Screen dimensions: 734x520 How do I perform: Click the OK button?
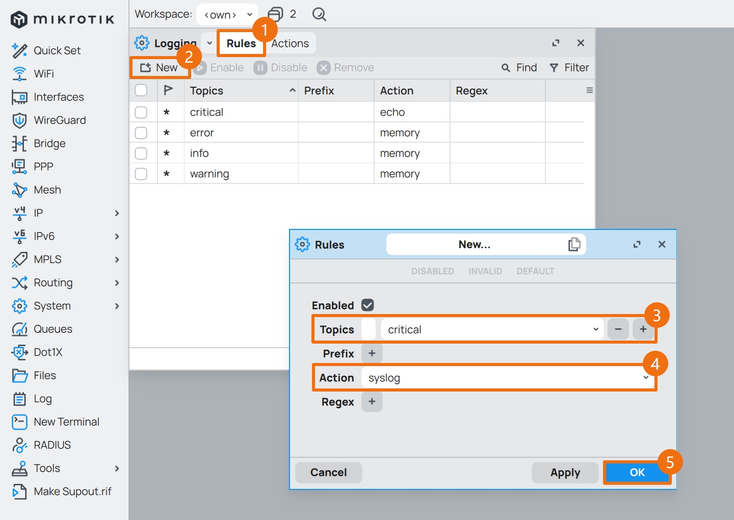coord(637,473)
